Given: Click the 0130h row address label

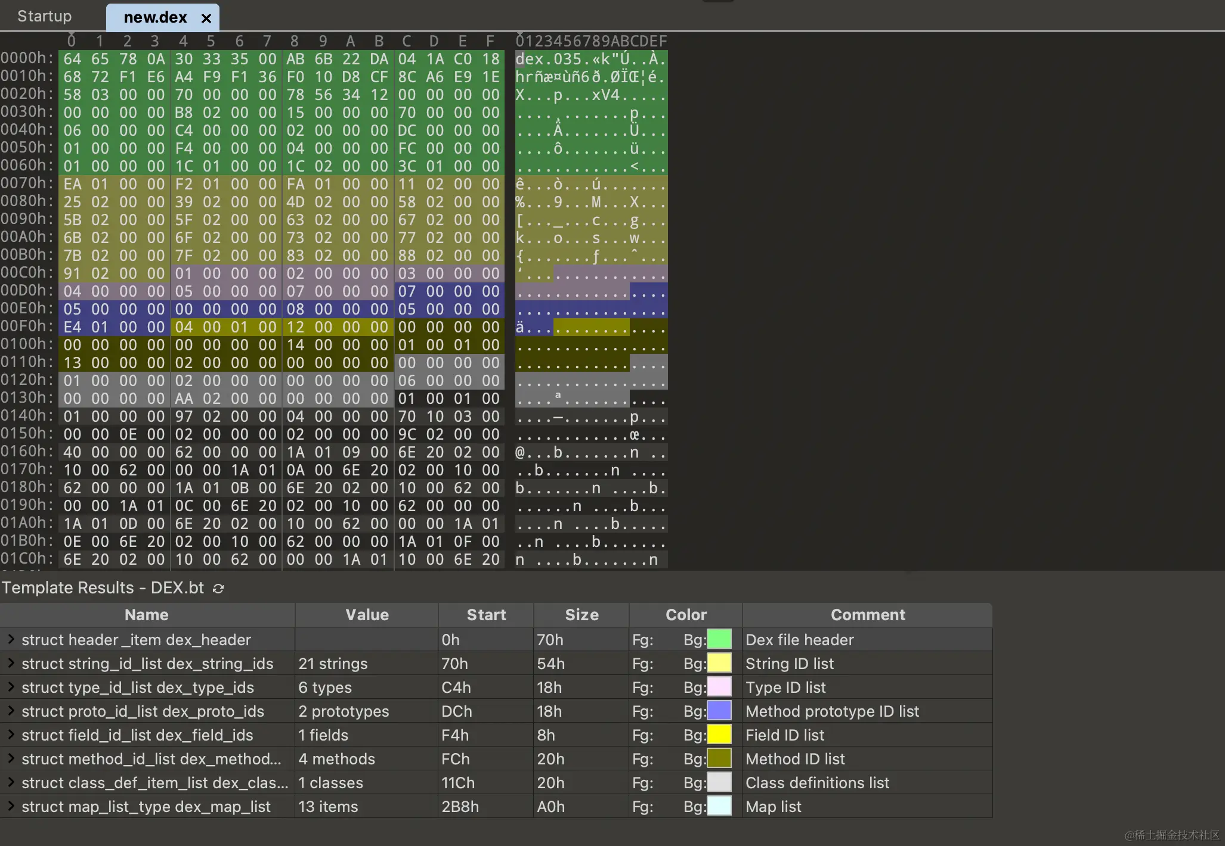Looking at the screenshot, I should (x=27, y=397).
